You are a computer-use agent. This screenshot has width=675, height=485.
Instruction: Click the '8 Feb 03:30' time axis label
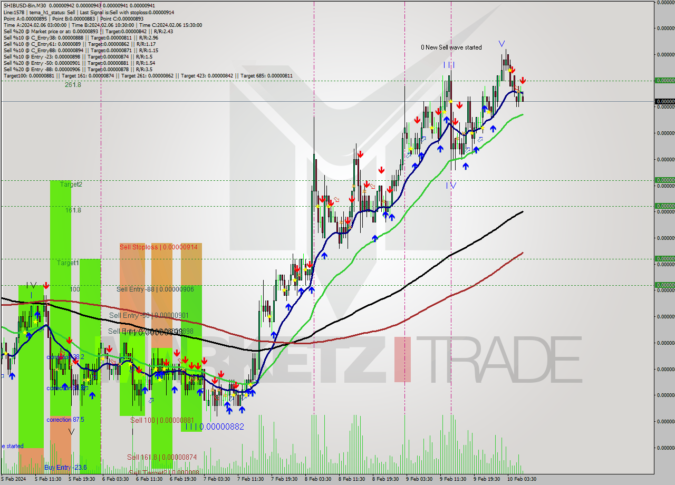[x=318, y=479]
